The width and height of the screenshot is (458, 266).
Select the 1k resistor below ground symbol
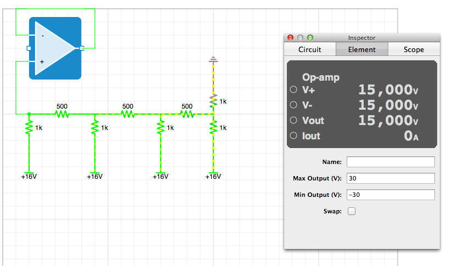click(213, 101)
